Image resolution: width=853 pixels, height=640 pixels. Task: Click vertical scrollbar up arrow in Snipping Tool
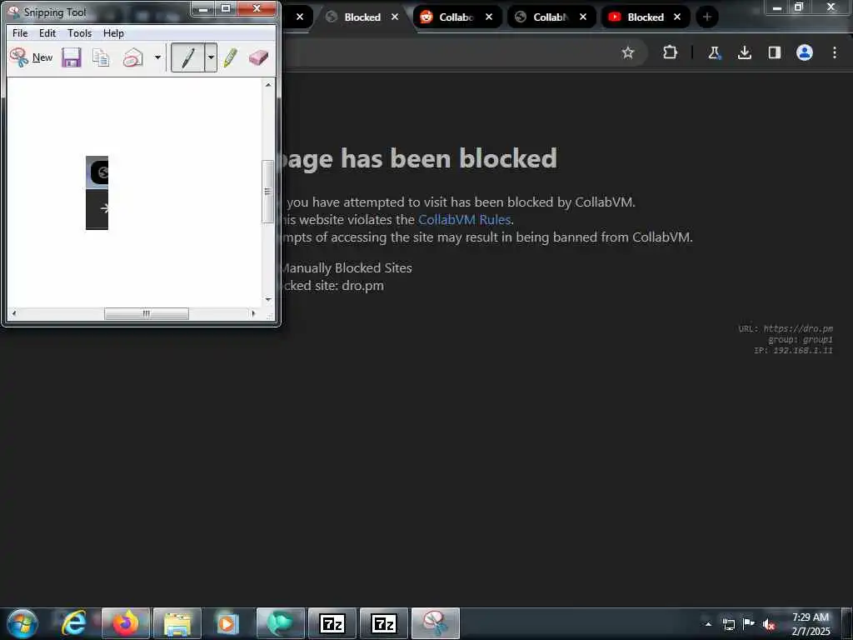click(x=267, y=85)
